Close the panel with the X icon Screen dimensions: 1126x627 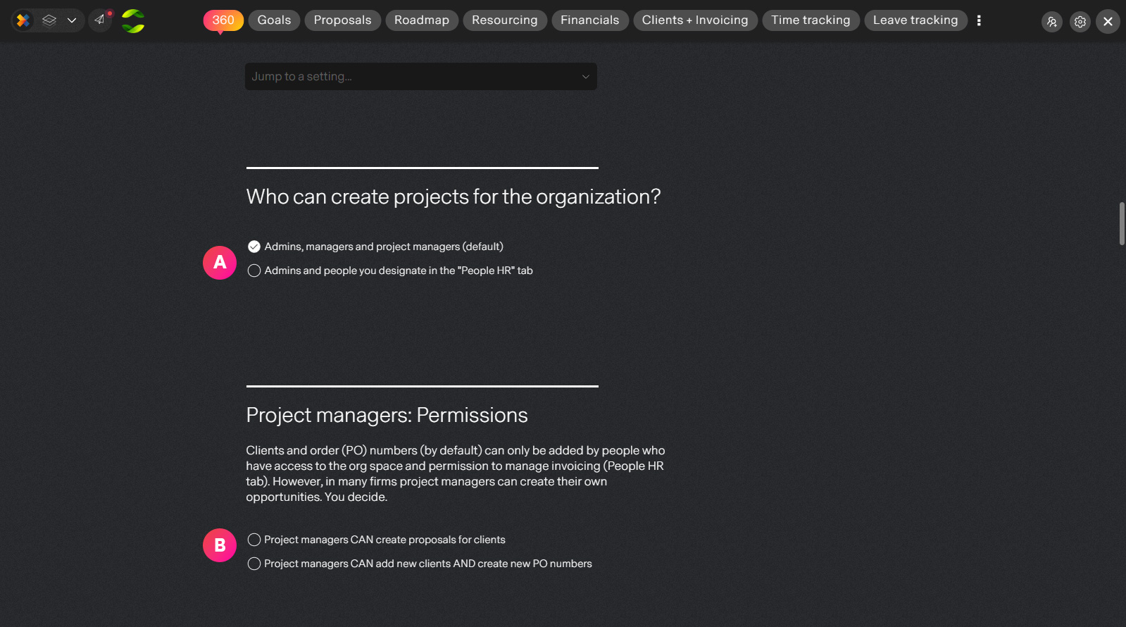point(1108,22)
